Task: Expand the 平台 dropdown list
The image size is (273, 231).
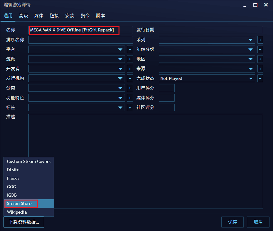Action: pyautogui.click(x=121, y=49)
